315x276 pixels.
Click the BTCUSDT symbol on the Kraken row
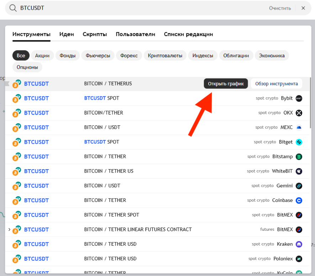pos(36,244)
